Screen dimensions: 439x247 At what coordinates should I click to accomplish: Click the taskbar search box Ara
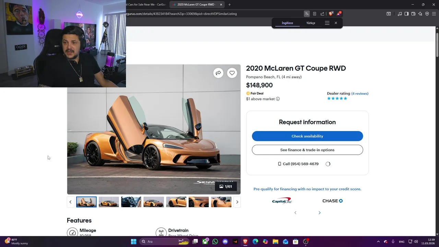coord(165,242)
